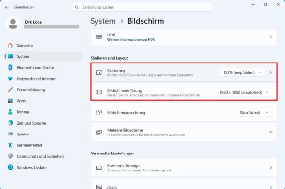Click the Startseite home icon
This screenshot has width=285, height=189.
point(10,45)
